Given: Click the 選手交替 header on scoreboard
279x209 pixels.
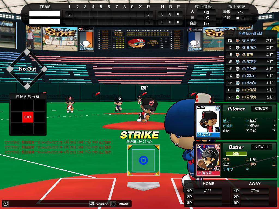Looking at the screenshot, I should click(237, 7).
